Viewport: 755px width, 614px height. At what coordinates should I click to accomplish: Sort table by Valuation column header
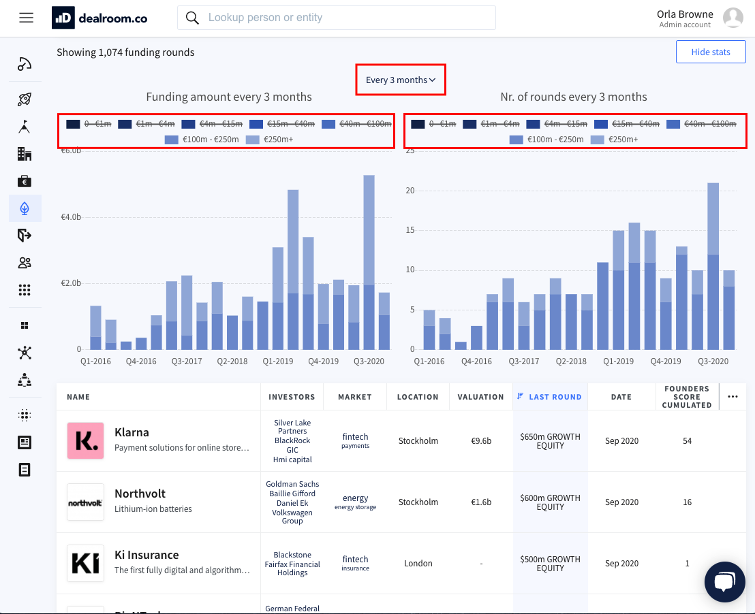pos(480,397)
